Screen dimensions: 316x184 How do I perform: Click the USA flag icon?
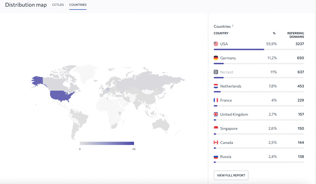[216, 44]
